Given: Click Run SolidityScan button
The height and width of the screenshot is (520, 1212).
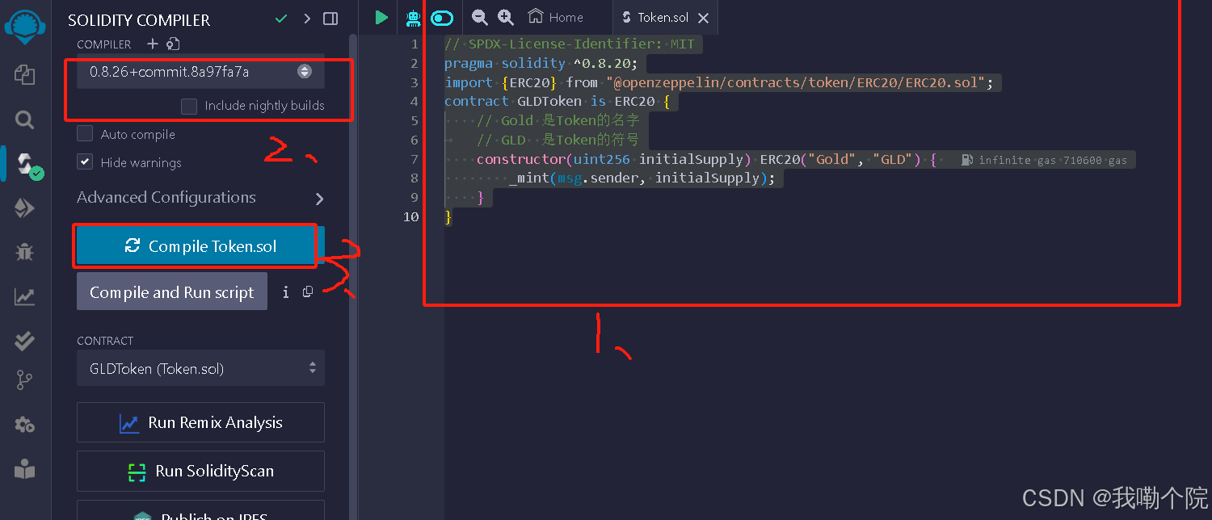Looking at the screenshot, I should 200,471.
